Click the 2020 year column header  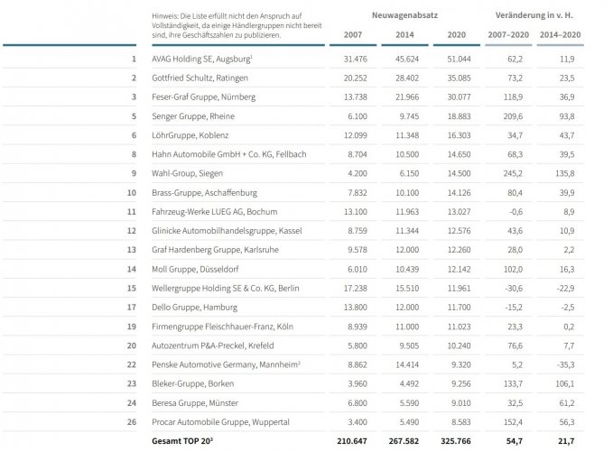click(x=457, y=35)
